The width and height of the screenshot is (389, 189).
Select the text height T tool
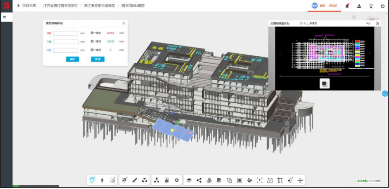(x=280, y=180)
